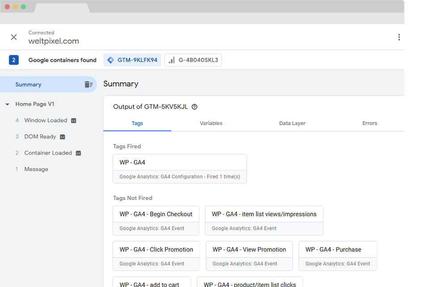Screen dimensions: 429x287
Task: Select the GTM-9KLFK94 container chip
Action: pyautogui.click(x=132, y=60)
